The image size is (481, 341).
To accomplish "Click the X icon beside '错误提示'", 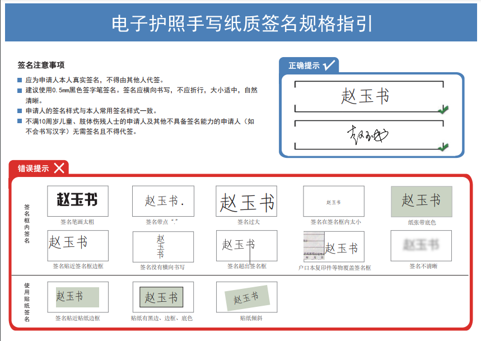I will point(59,168).
